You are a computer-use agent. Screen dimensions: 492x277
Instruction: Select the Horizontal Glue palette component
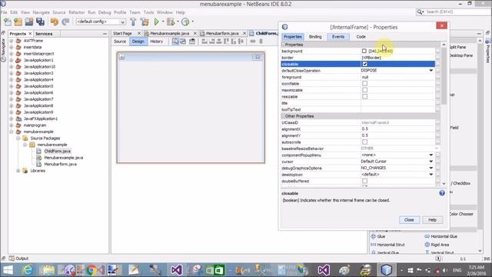[x=440, y=236]
